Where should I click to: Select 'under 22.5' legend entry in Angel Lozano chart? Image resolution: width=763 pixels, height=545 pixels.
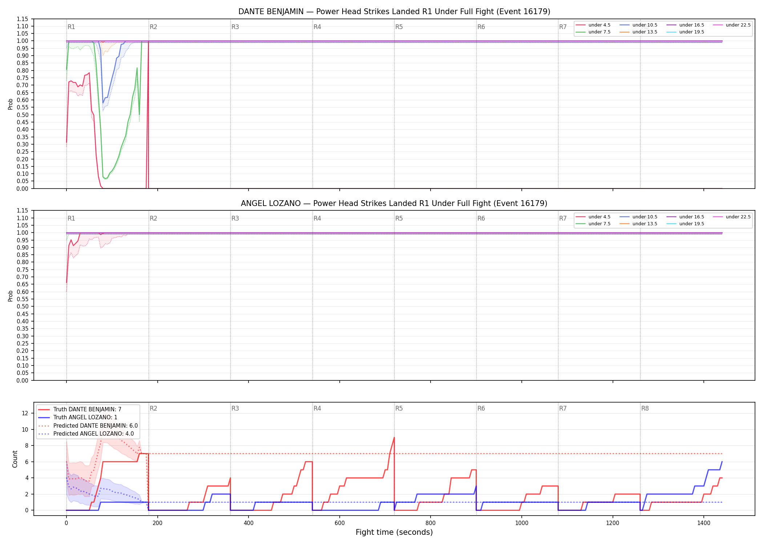[x=732, y=217]
